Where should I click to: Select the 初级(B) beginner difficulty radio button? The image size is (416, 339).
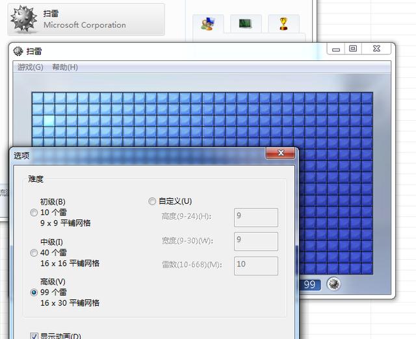[x=34, y=212]
